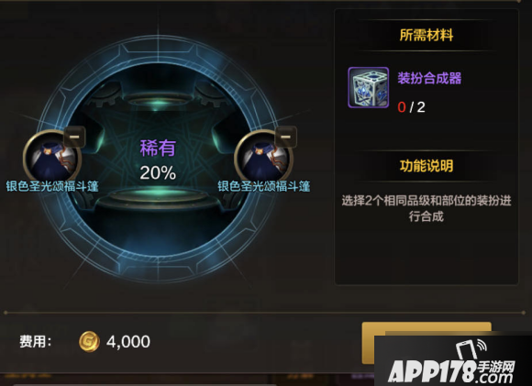
Task: Click the 装扮合成器 purple item name
Action: point(429,78)
